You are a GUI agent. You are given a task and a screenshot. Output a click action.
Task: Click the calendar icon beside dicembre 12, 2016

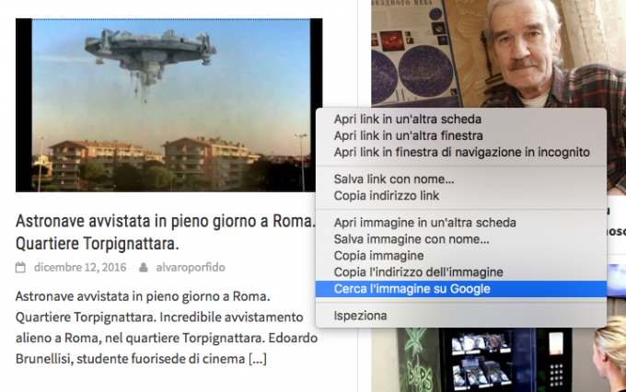(21, 268)
